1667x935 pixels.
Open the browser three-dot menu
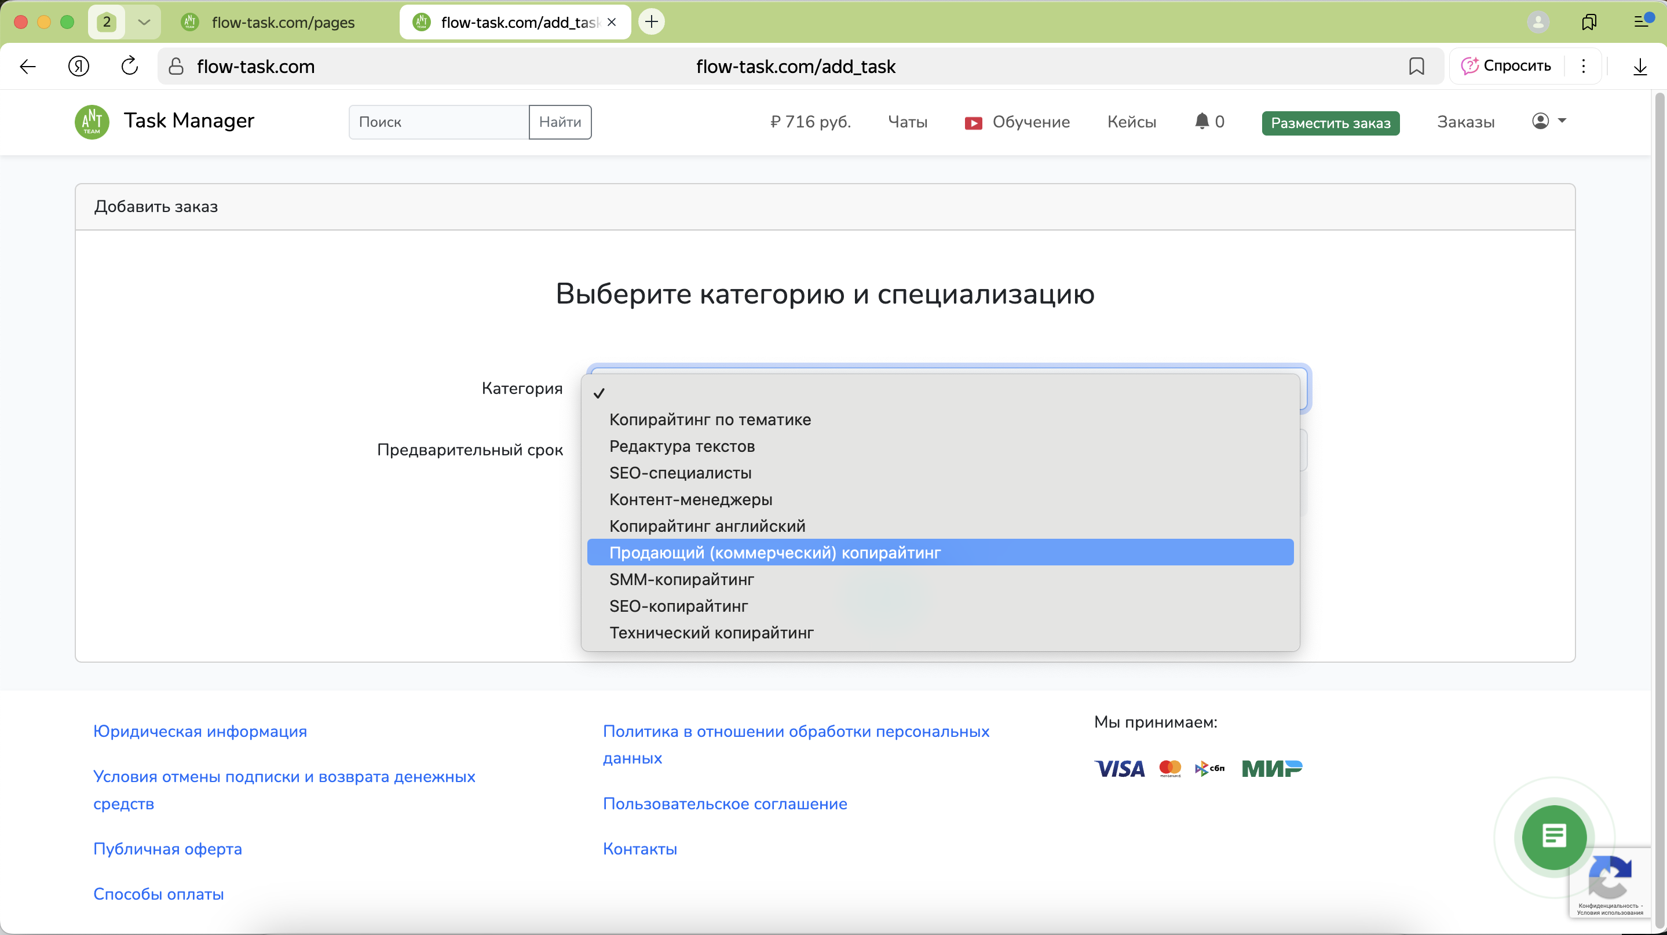pos(1584,66)
